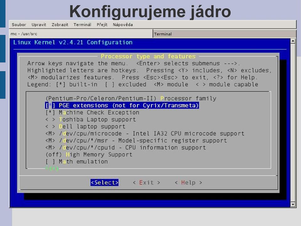Click 'Konfigurujeme jádro' slide title
301x226 pixels.
tap(150, 12)
